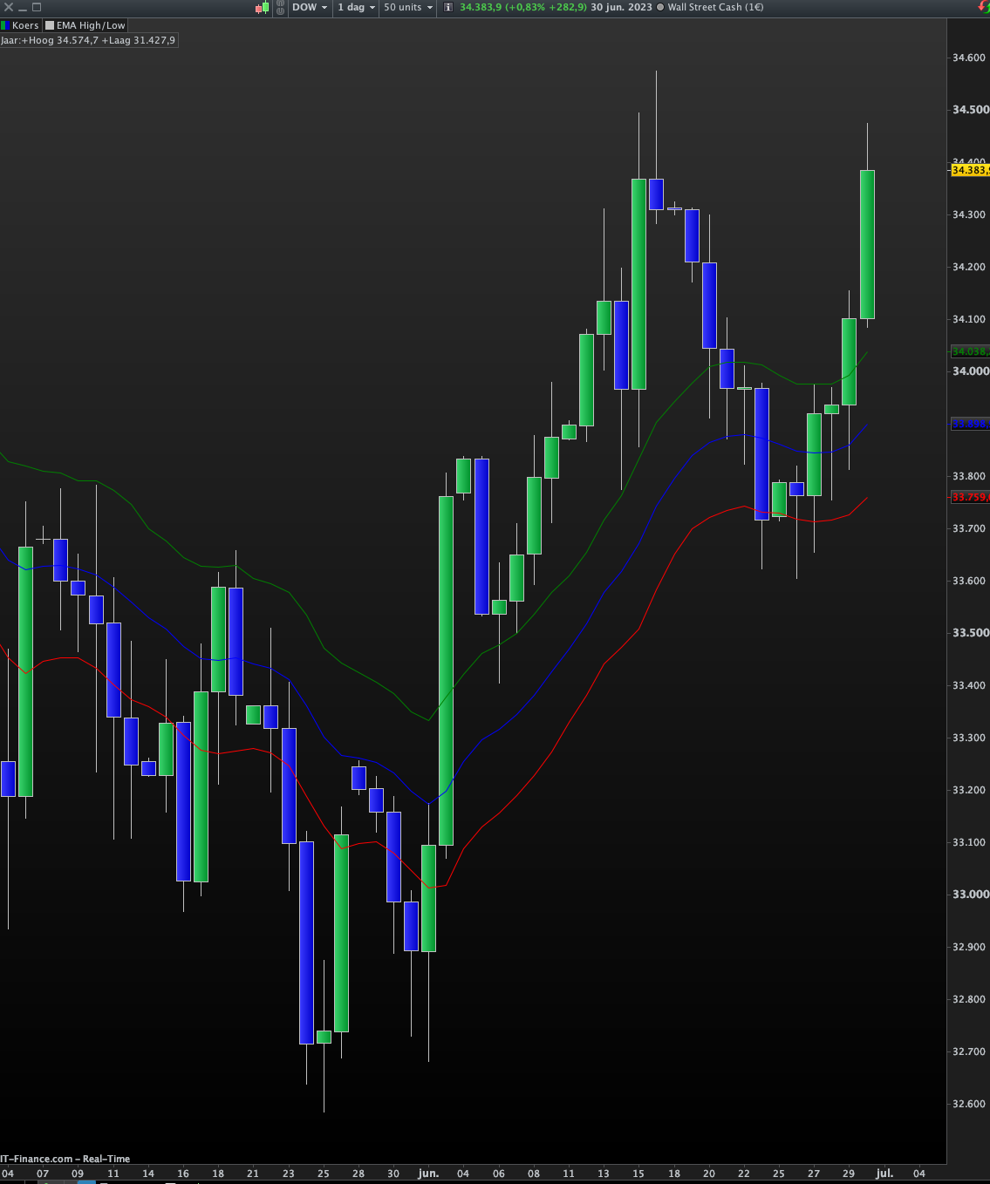Click the Wall Street Cash (1€) title
The image size is (990, 1184).
click(715, 7)
